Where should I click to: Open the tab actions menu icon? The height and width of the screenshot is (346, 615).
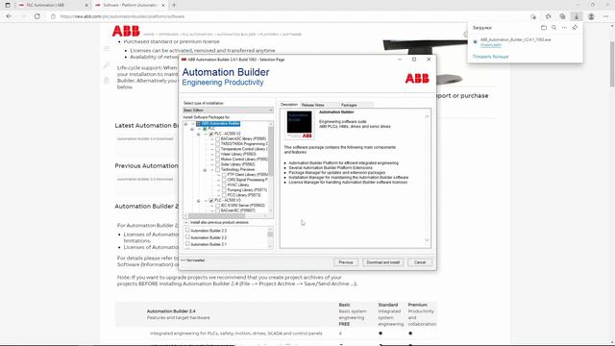point(8,5)
